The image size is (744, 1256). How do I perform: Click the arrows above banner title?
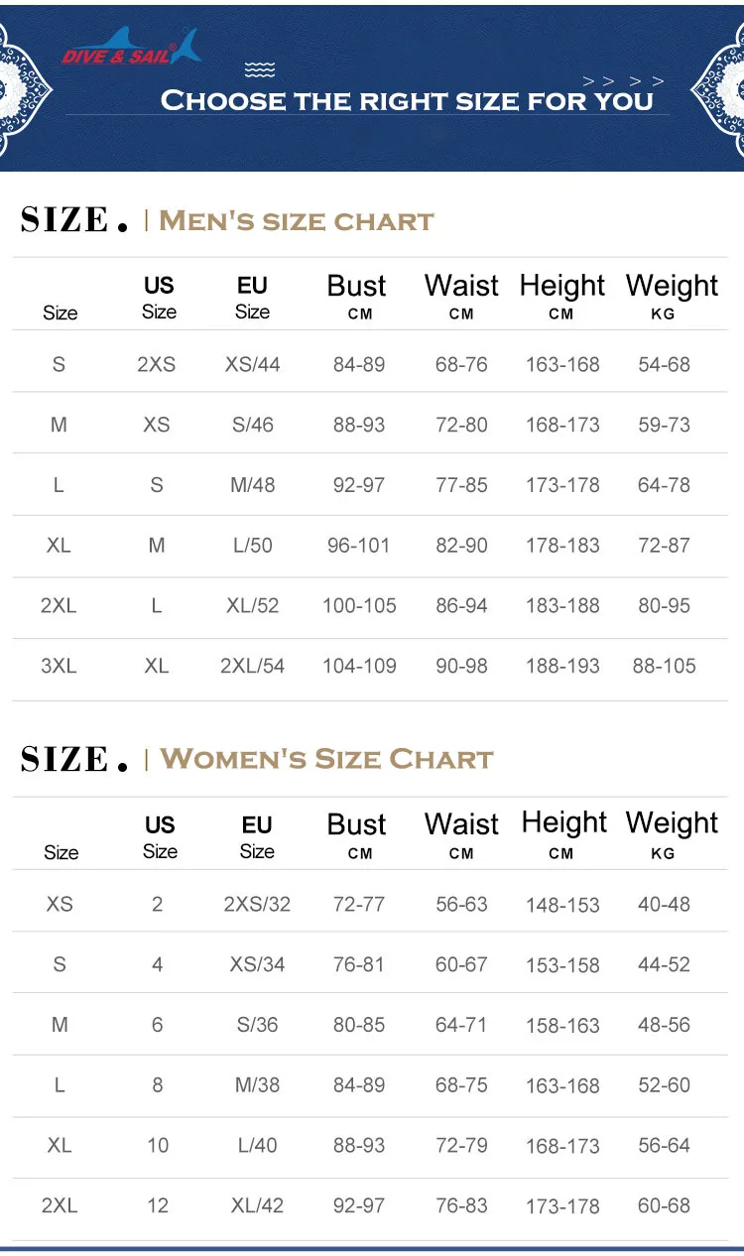click(x=623, y=81)
